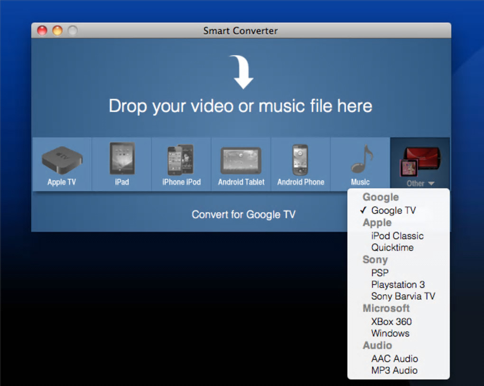Close the Smart Converter window
Image resolution: width=484 pixels, height=386 pixels.
pyautogui.click(x=42, y=30)
